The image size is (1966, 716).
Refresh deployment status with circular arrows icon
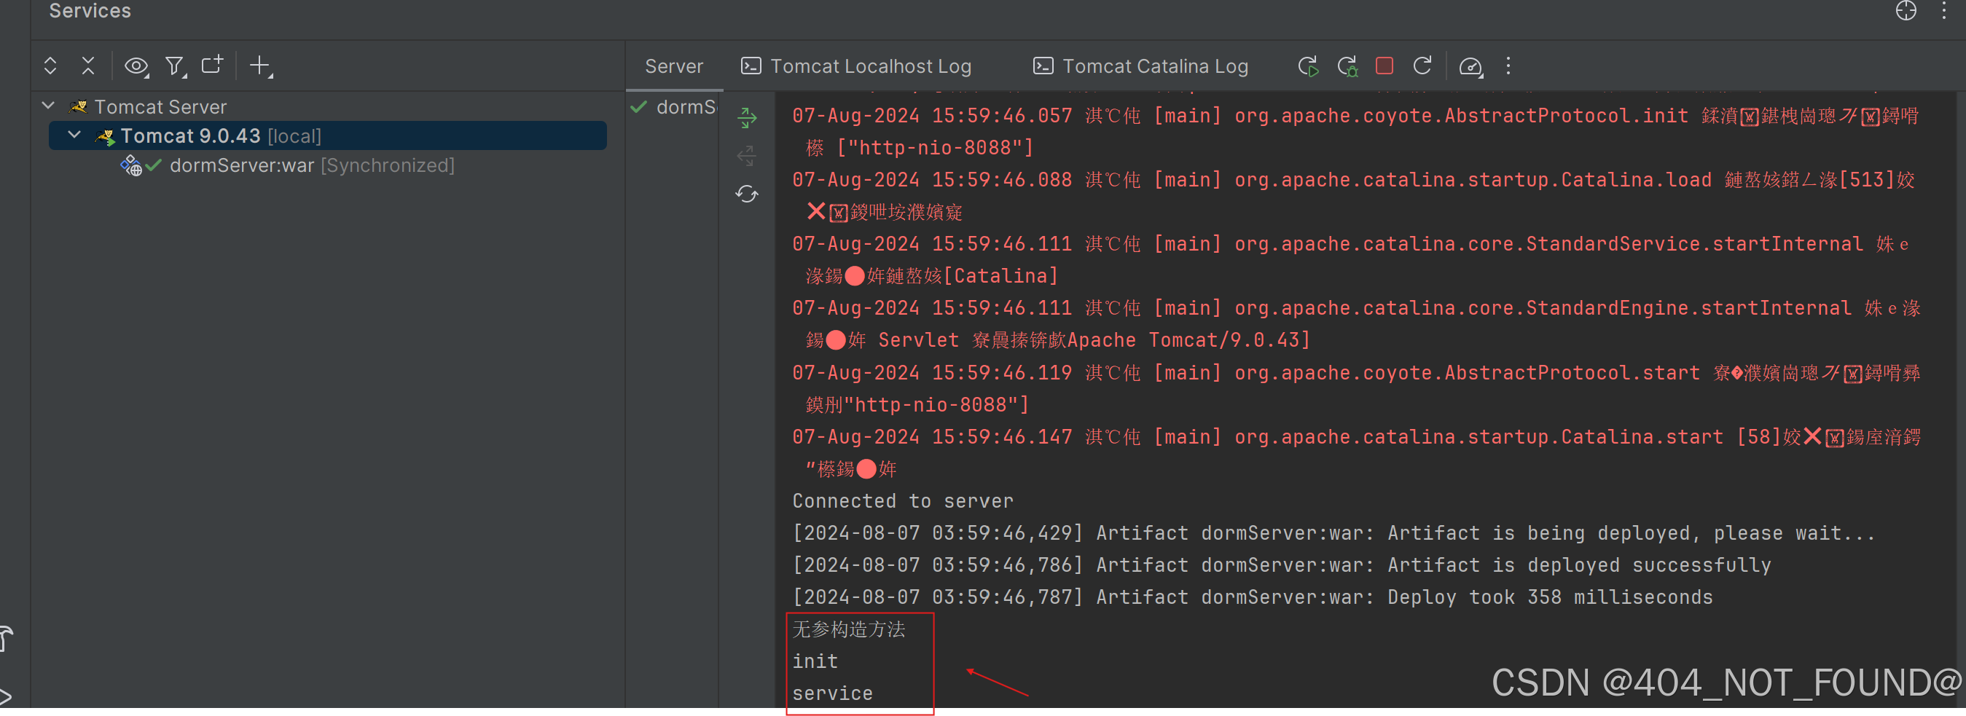[746, 194]
